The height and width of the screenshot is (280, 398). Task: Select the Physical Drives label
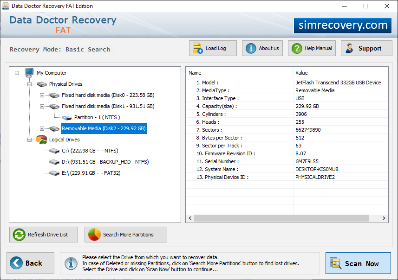tap(66, 84)
